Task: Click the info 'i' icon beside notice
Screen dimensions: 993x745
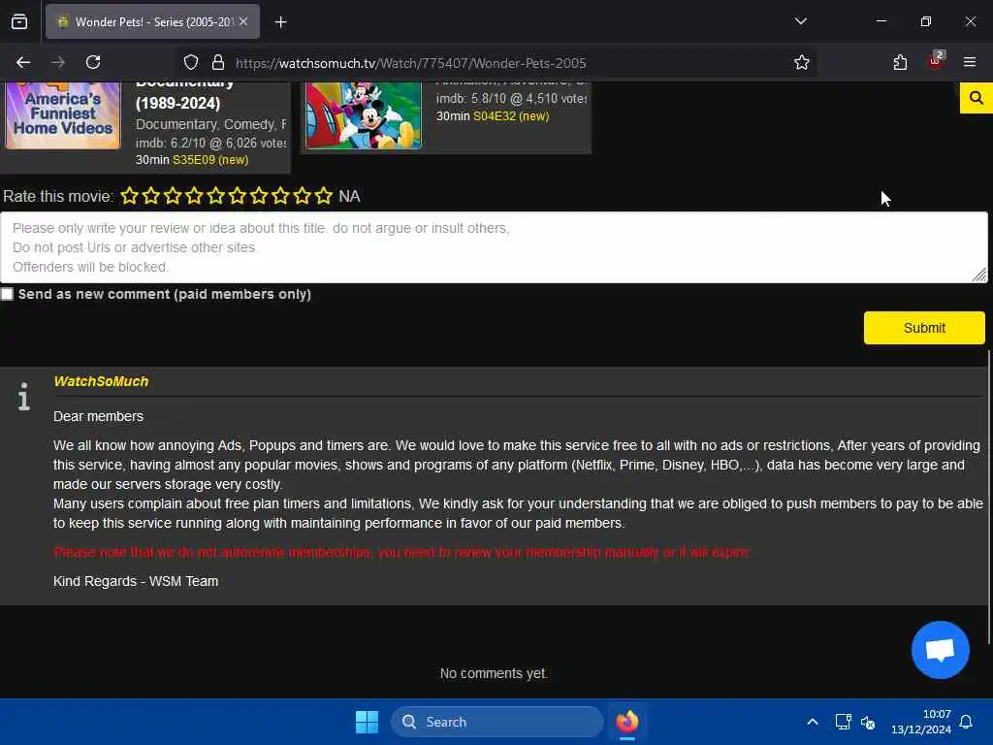Action: pyautogui.click(x=24, y=397)
